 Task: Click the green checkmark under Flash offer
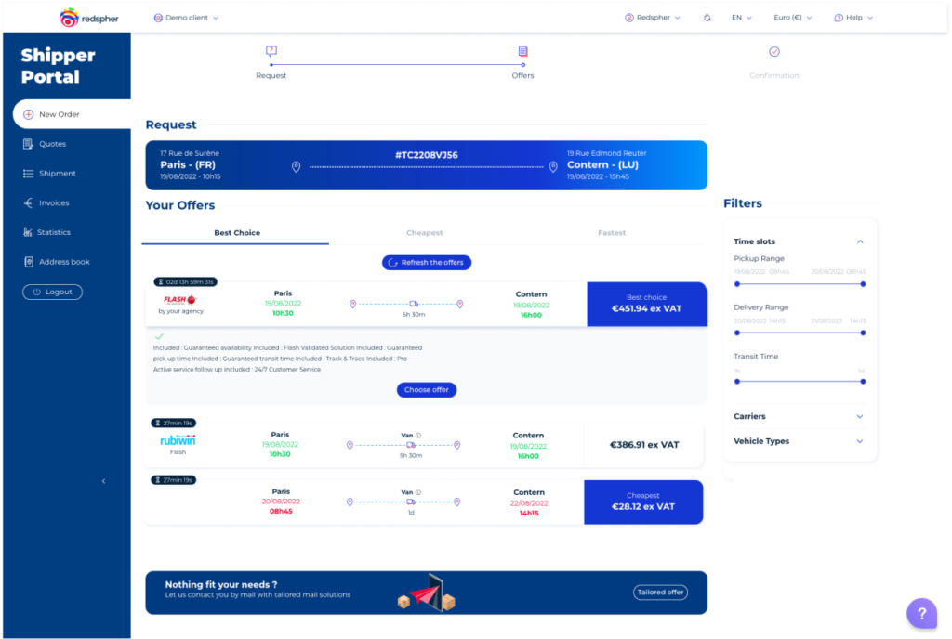click(x=159, y=336)
